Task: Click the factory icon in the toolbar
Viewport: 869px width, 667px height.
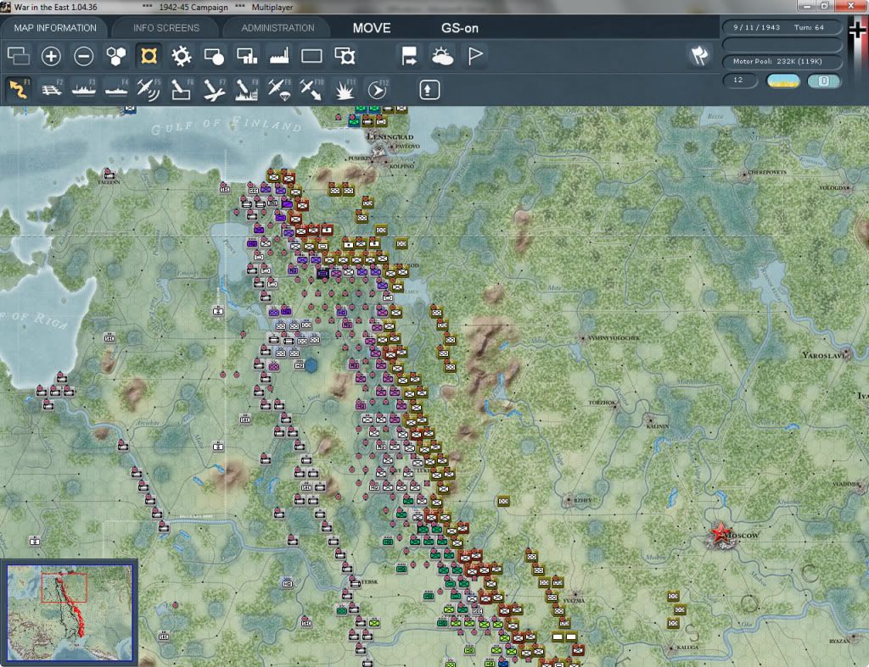Action: [x=279, y=56]
